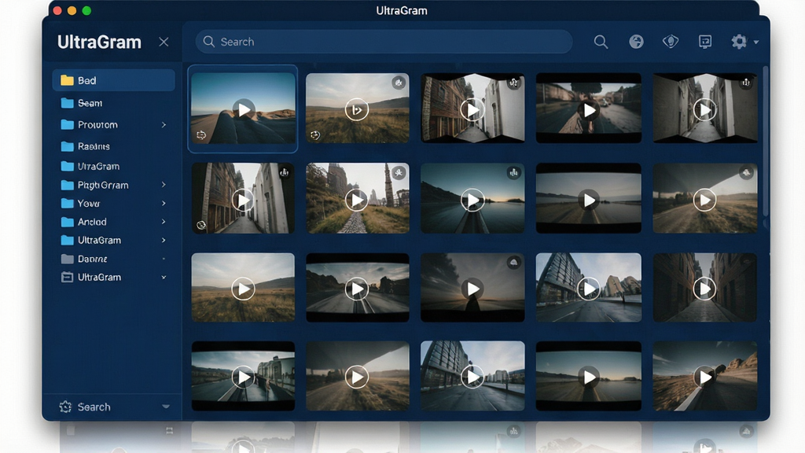This screenshot has width=805, height=453.
Task: Open the rocky desert hillside video thumbnail
Action: coord(705,377)
